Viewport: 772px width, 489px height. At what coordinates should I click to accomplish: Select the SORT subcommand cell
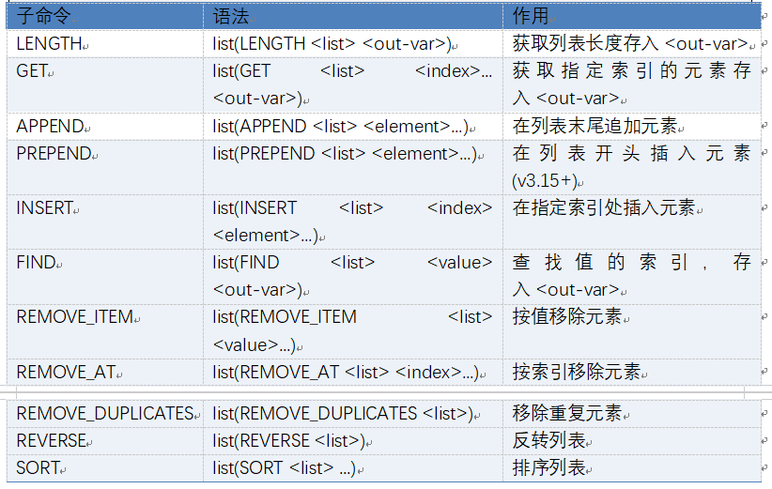pos(105,467)
